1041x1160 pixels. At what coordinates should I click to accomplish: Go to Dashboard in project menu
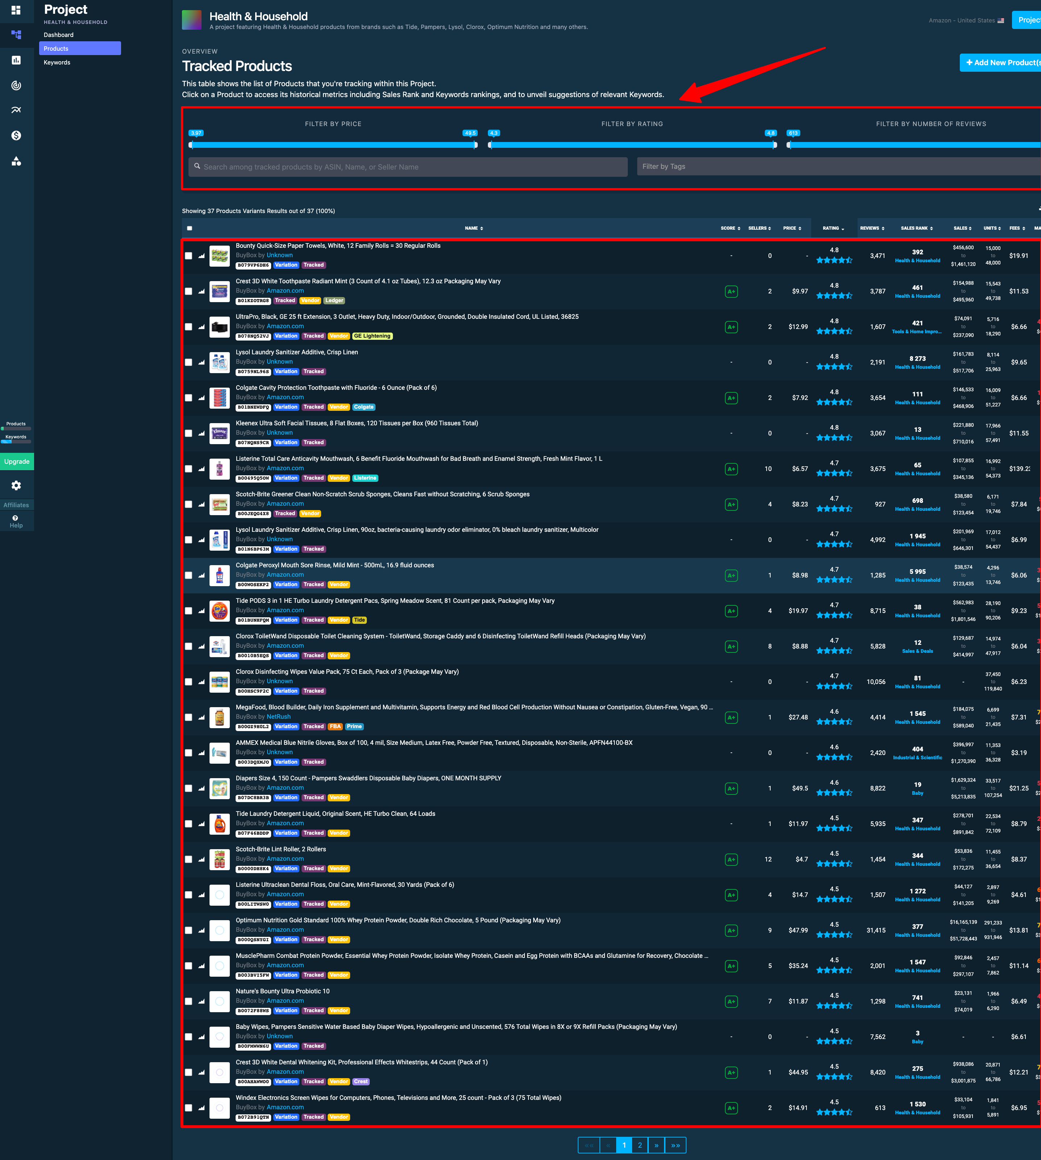[58, 35]
